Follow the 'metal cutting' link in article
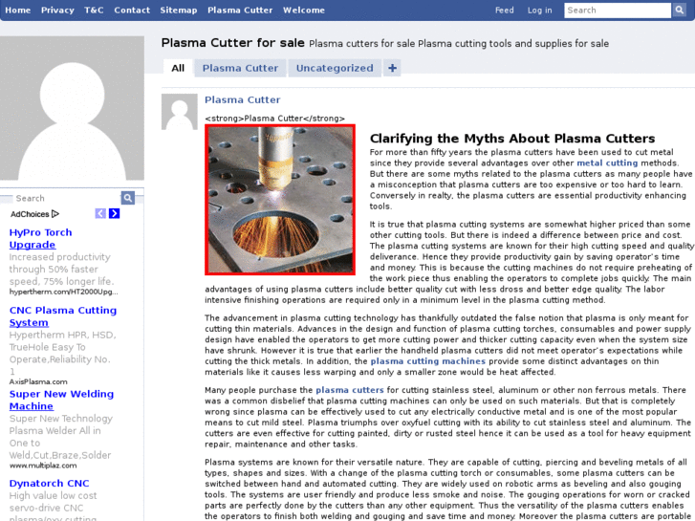This screenshot has height=521, width=695. (607, 163)
